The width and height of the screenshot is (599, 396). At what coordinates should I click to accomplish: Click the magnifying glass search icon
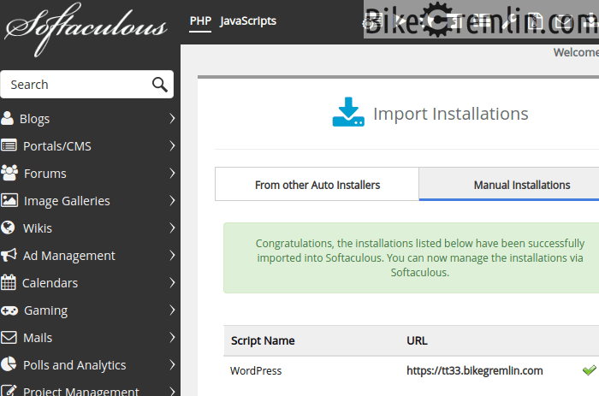[160, 85]
